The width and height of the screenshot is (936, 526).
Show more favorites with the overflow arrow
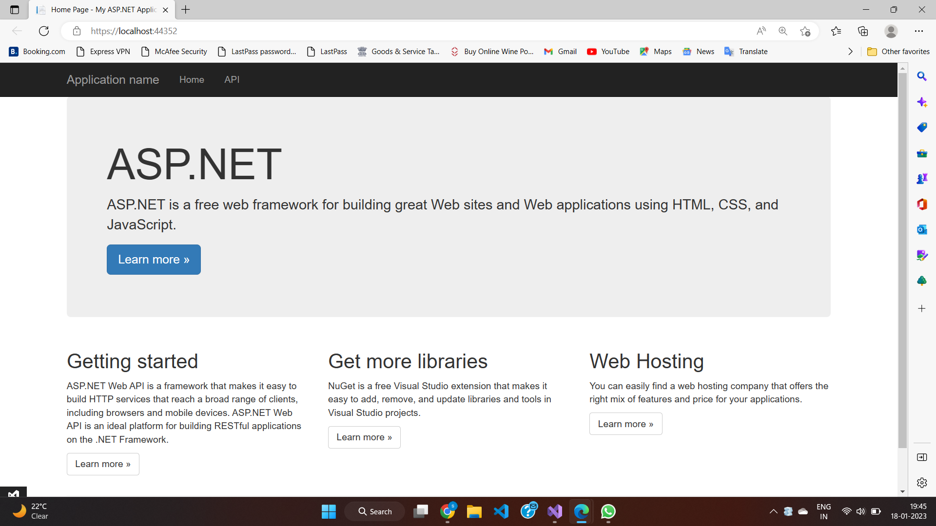850,51
